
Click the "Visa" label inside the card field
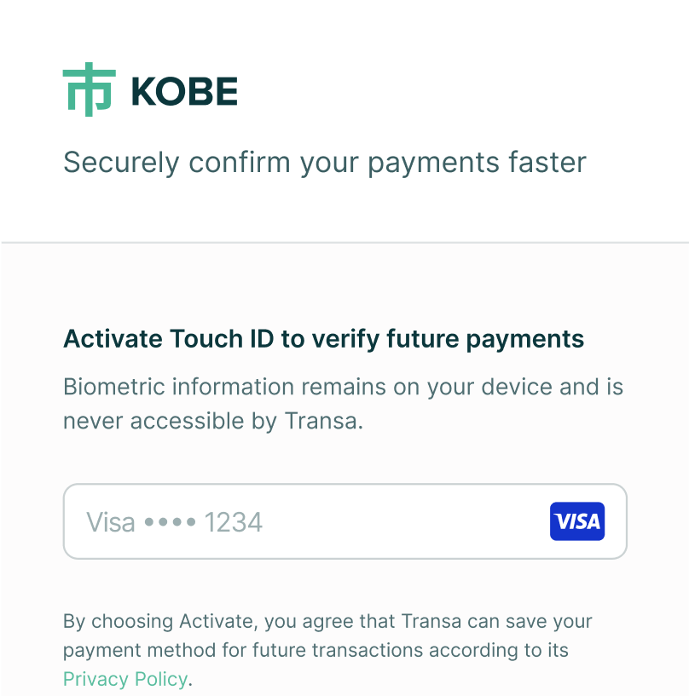point(111,521)
